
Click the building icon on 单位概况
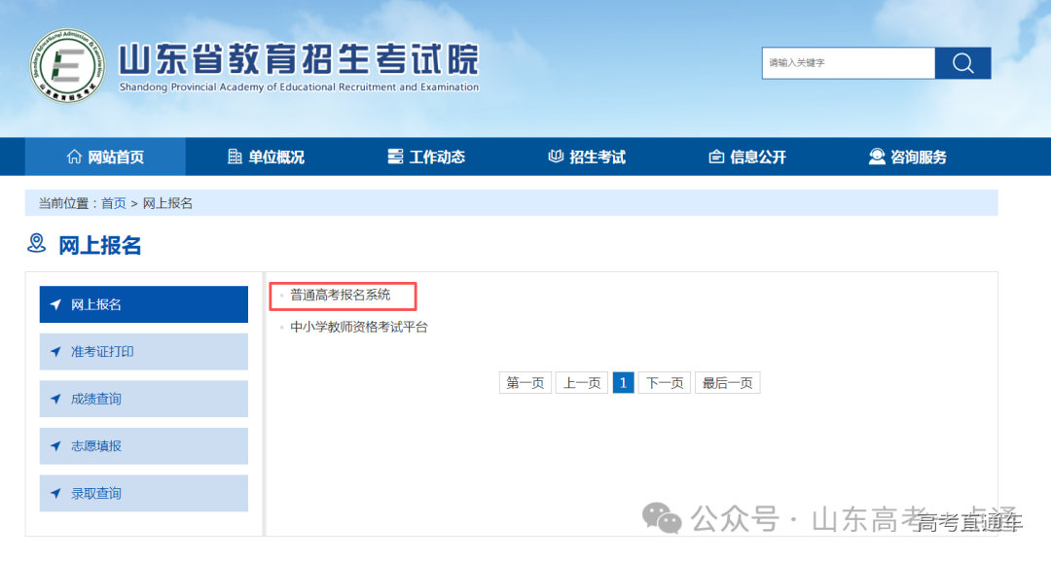[x=235, y=156]
